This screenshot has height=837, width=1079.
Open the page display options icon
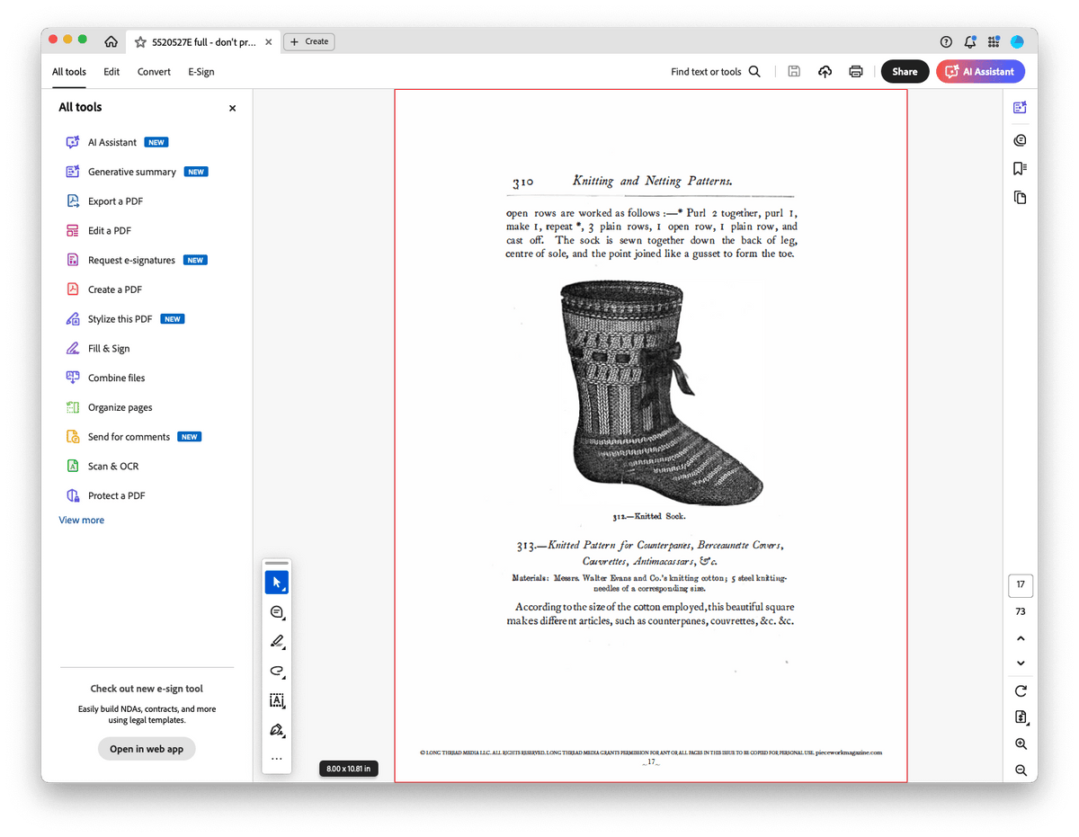(1021, 717)
